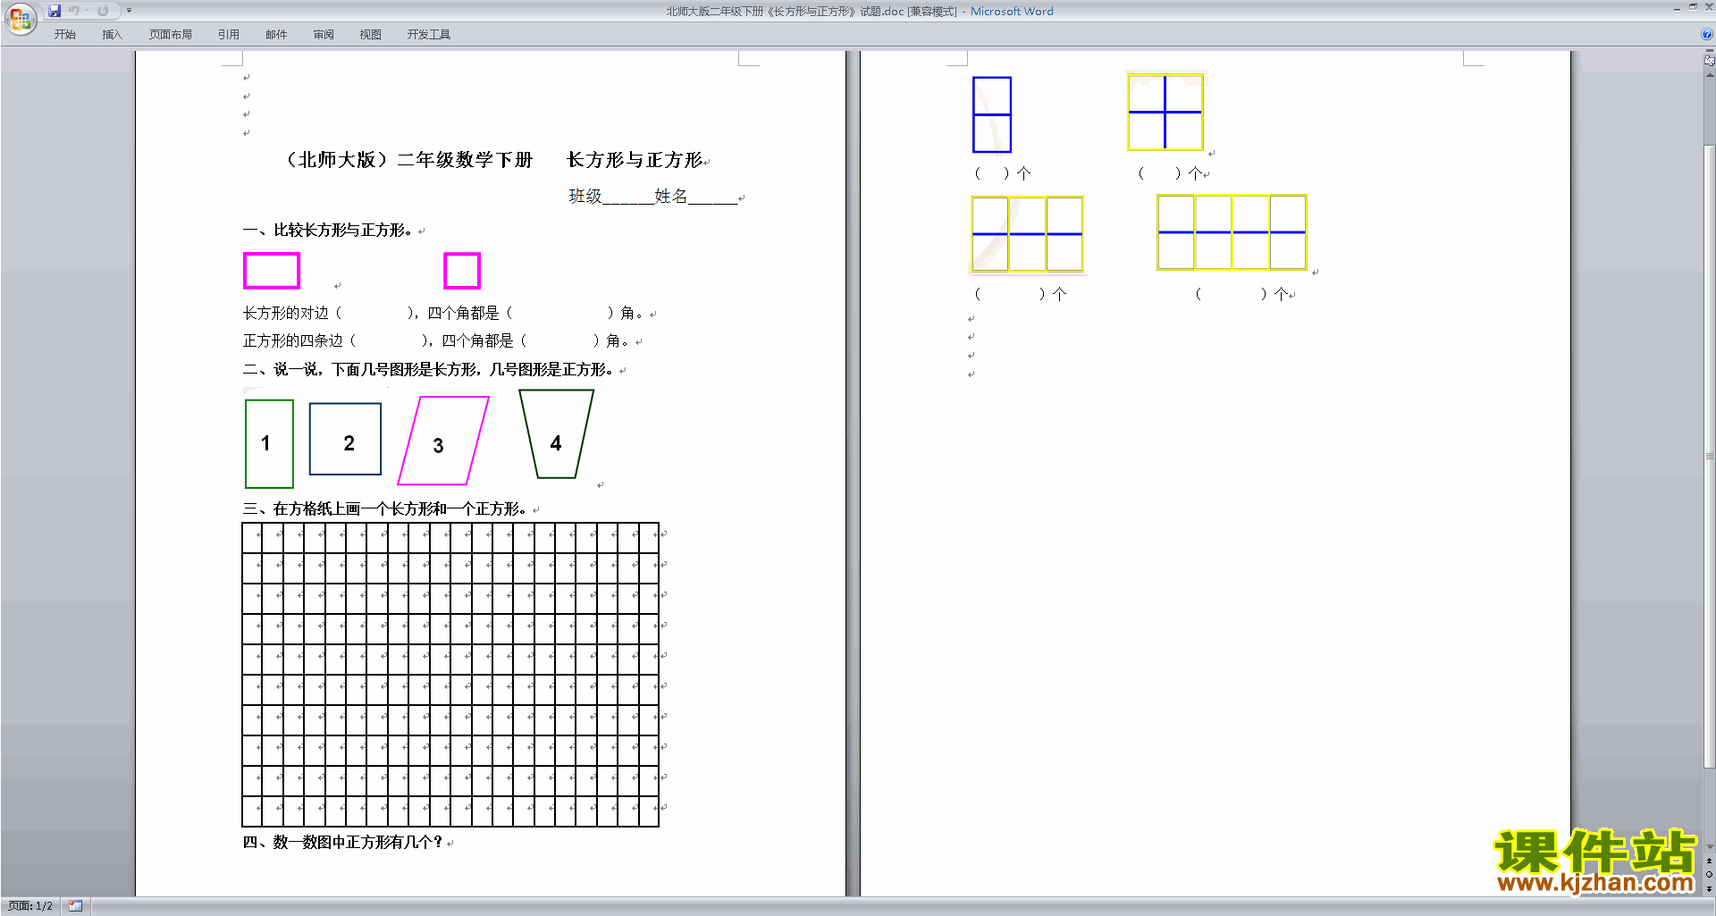Select the trapezoid shape numbered 4
Viewport: 1716px width, 916px height.
click(556, 433)
